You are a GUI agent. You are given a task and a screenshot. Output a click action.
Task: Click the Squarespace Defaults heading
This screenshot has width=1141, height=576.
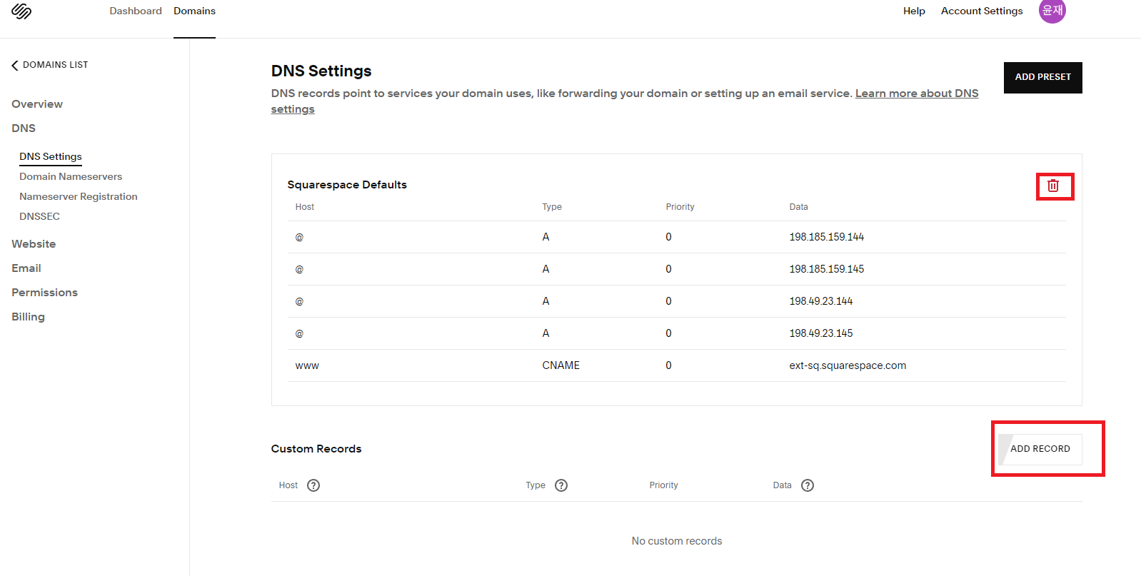tap(347, 185)
